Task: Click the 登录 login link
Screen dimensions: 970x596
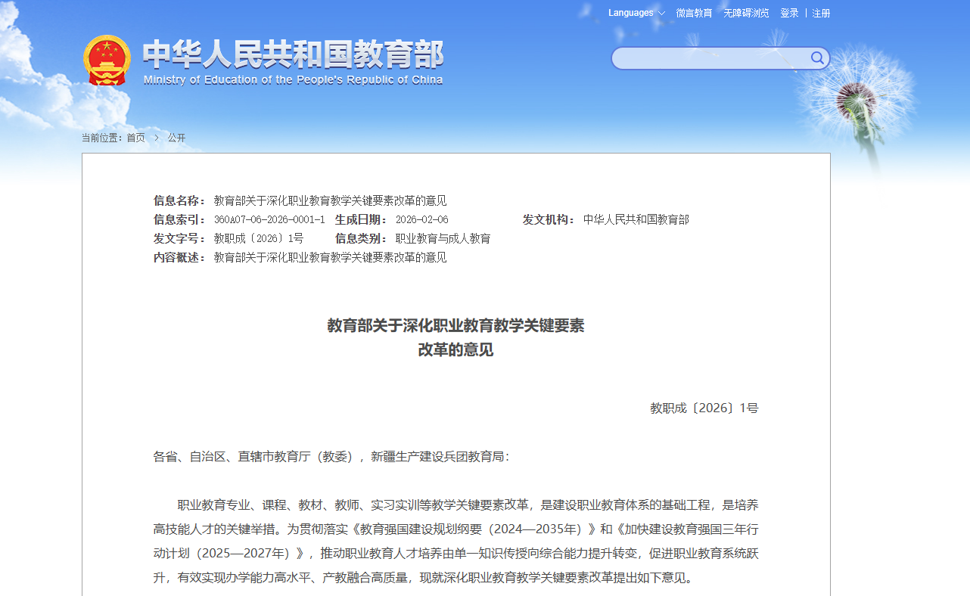Action: coord(789,13)
